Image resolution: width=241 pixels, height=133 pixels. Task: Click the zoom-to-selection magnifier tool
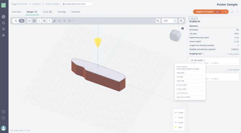click(x=15, y=21)
